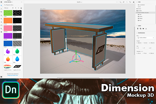Screen dimensions: 156x104
Task: Select the green Traços material thumbnail
Action: 8,13
